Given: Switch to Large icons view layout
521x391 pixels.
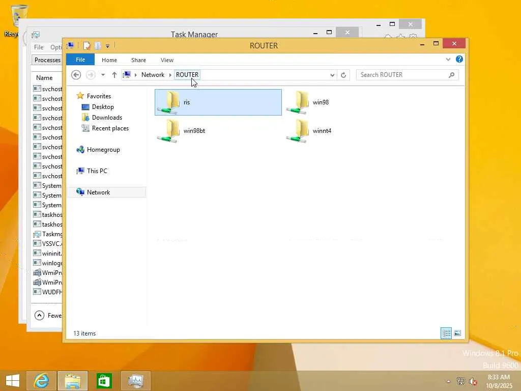Looking at the screenshot, I should click(x=457, y=333).
